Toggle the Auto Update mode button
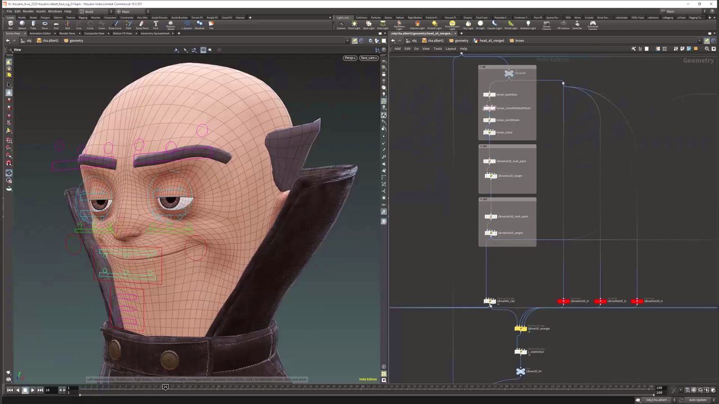Image resolution: width=719 pixels, height=404 pixels. coord(697,400)
